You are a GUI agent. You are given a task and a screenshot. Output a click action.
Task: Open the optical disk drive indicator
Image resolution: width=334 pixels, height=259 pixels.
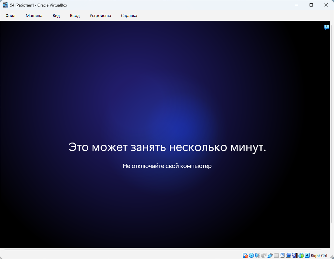pos(251,255)
